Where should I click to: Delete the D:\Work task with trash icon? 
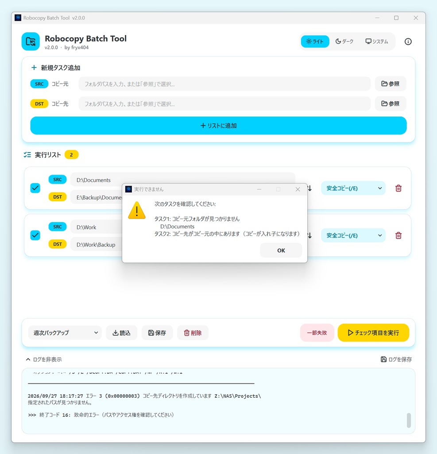coord(398,235)
